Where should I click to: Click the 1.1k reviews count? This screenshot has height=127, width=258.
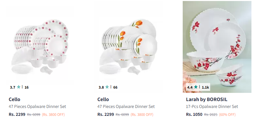coord(205,87)
